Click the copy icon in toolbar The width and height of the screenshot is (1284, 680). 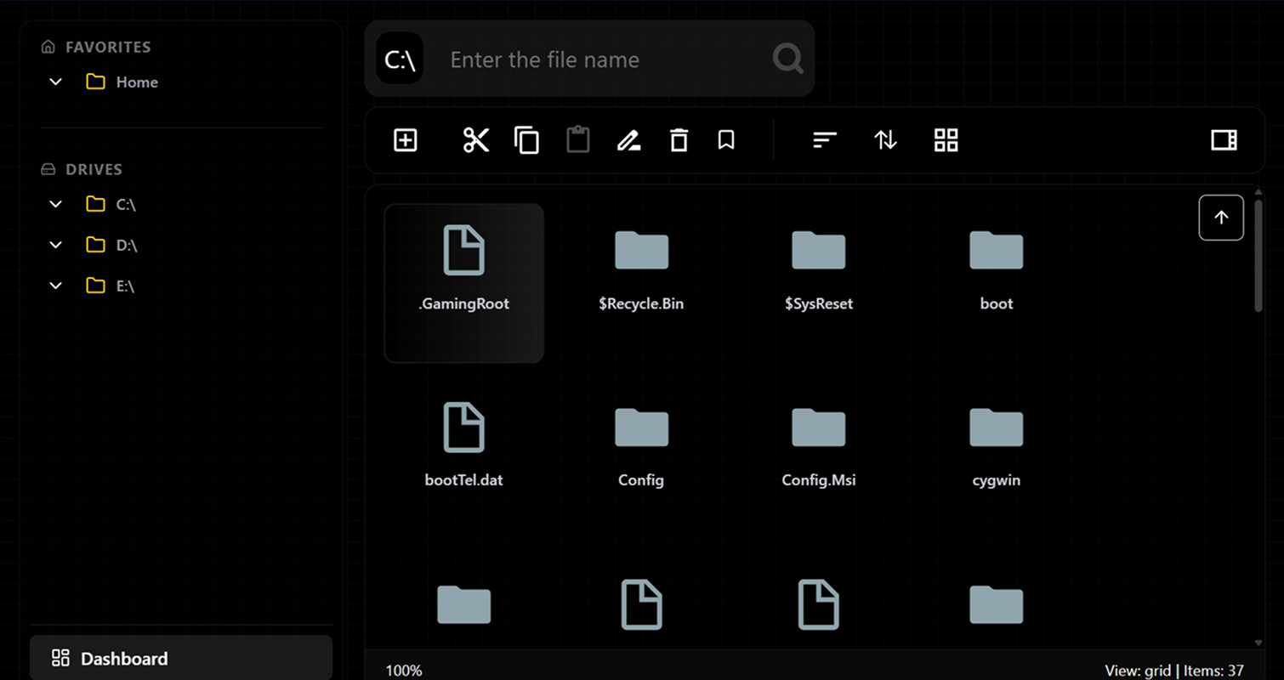[526, 140]
